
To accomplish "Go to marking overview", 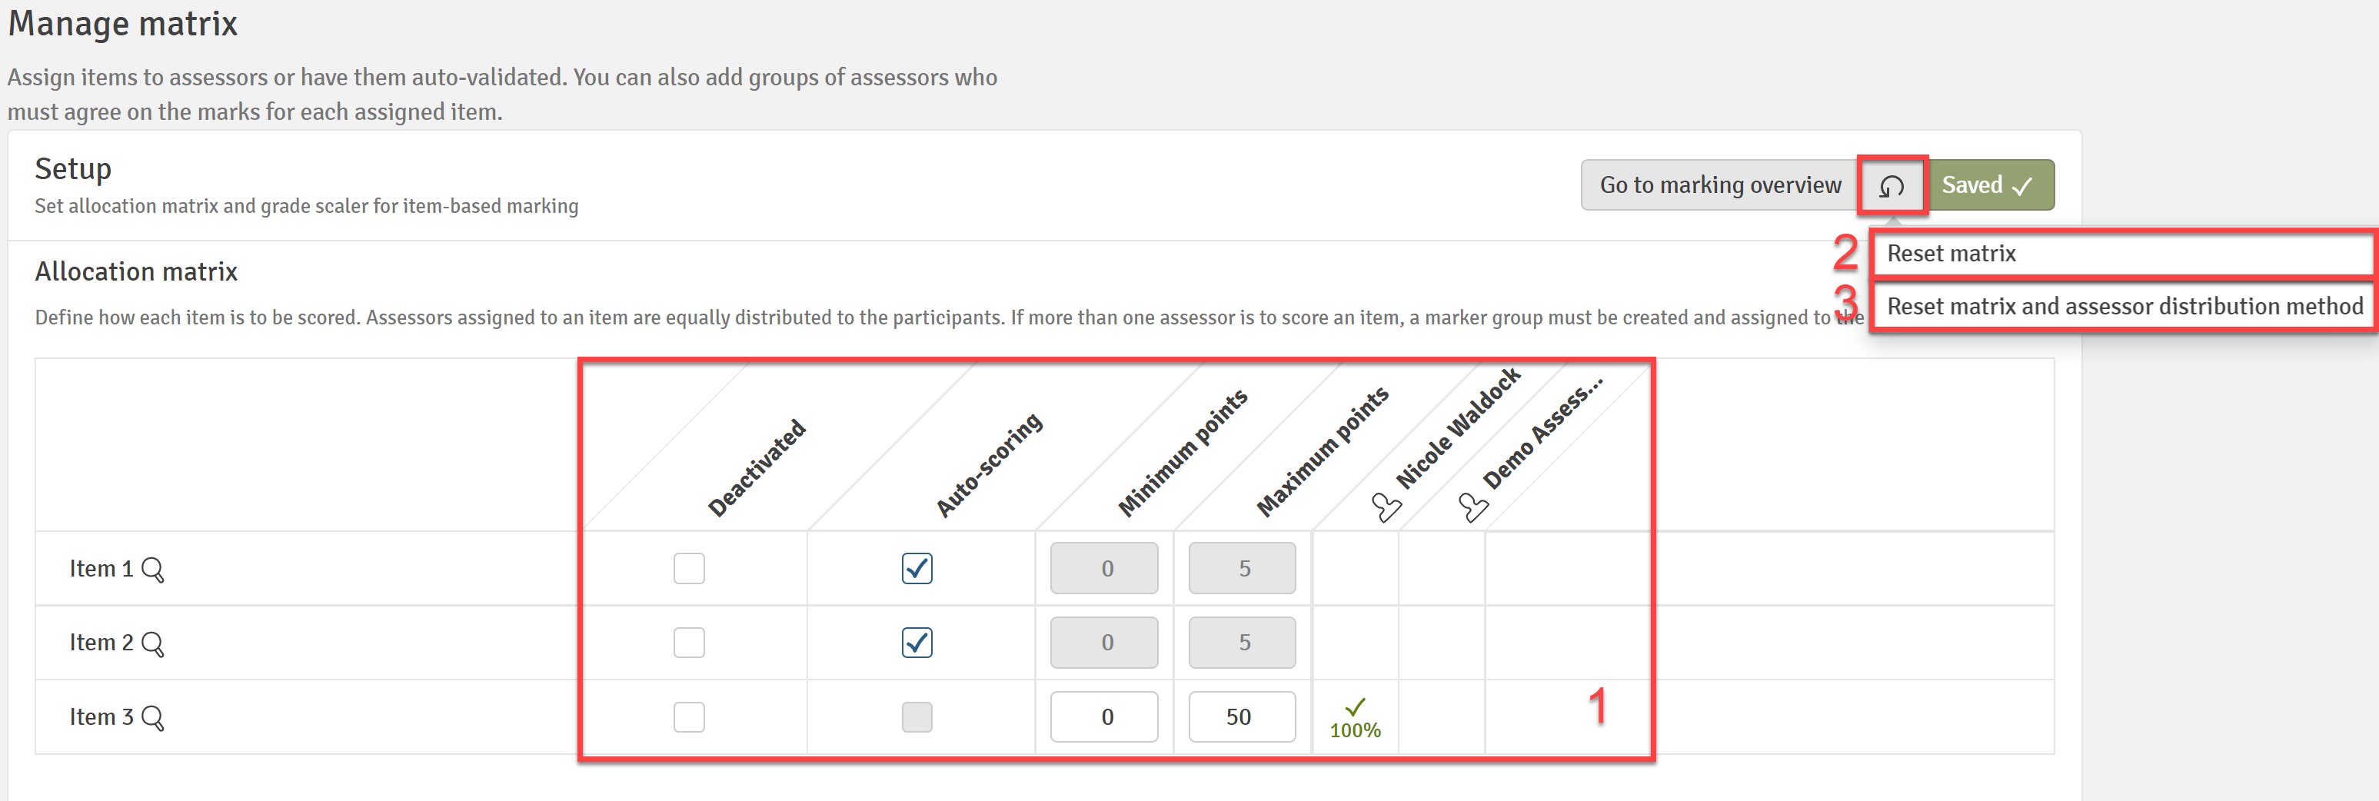I will (x=1719, y=185).
